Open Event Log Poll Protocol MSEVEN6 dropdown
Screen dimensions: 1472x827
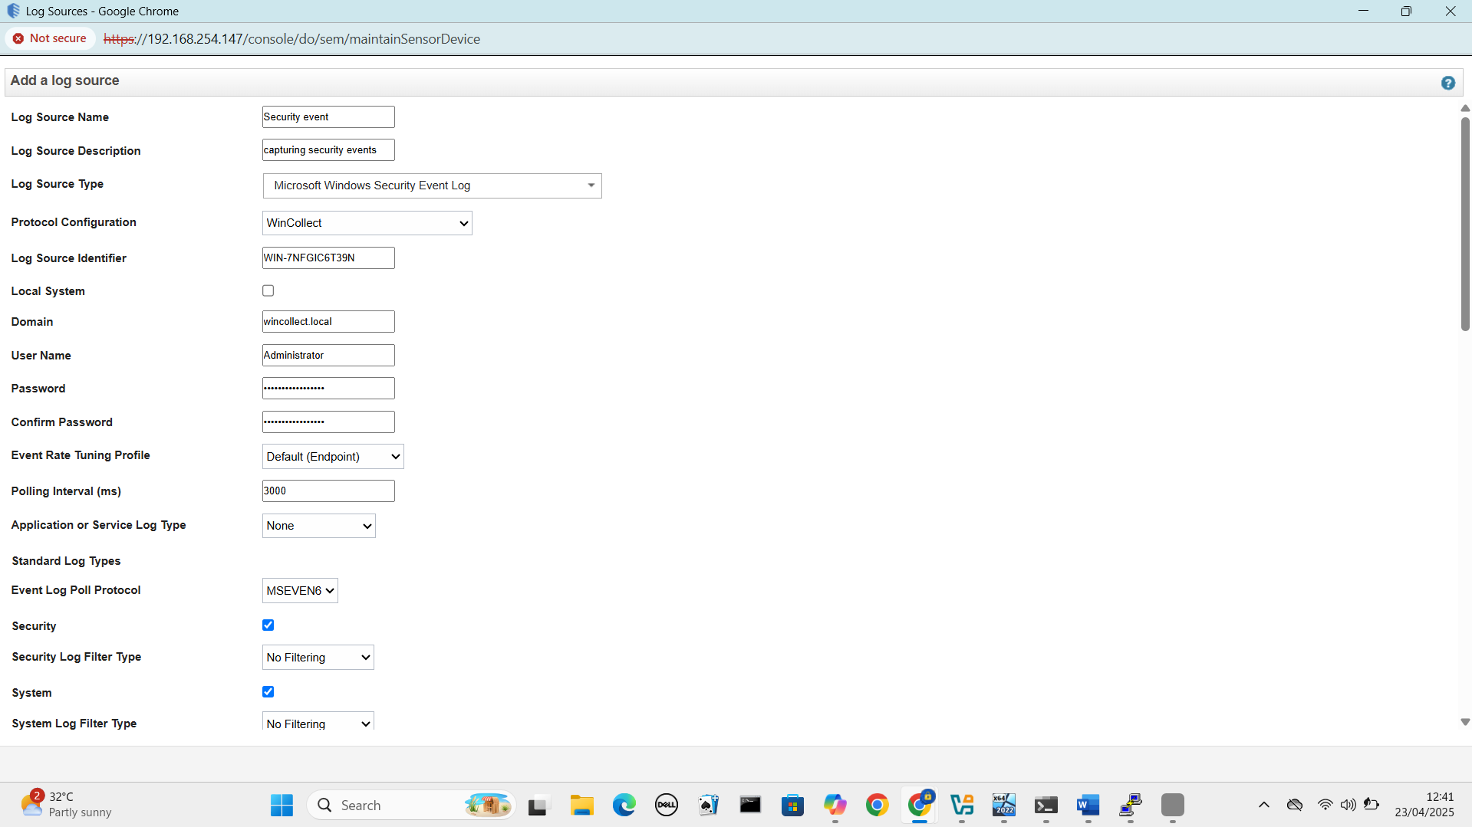300,591
